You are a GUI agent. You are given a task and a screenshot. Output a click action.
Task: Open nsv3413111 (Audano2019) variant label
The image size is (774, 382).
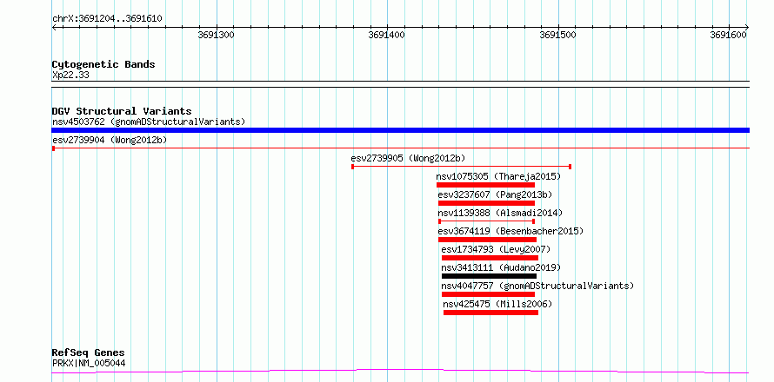tap(501, 267)
